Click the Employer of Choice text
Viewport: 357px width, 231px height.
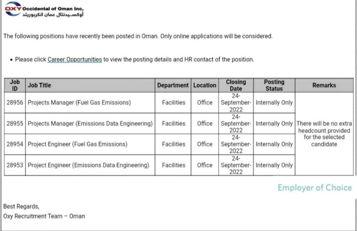point(314,188)
